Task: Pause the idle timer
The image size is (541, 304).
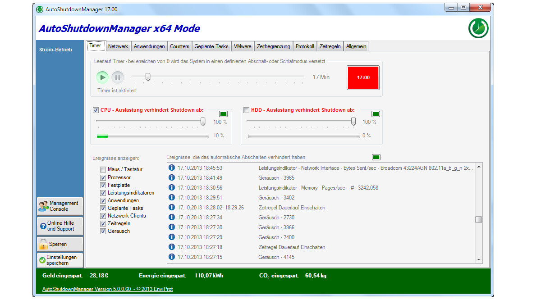Action: (118, 77)
